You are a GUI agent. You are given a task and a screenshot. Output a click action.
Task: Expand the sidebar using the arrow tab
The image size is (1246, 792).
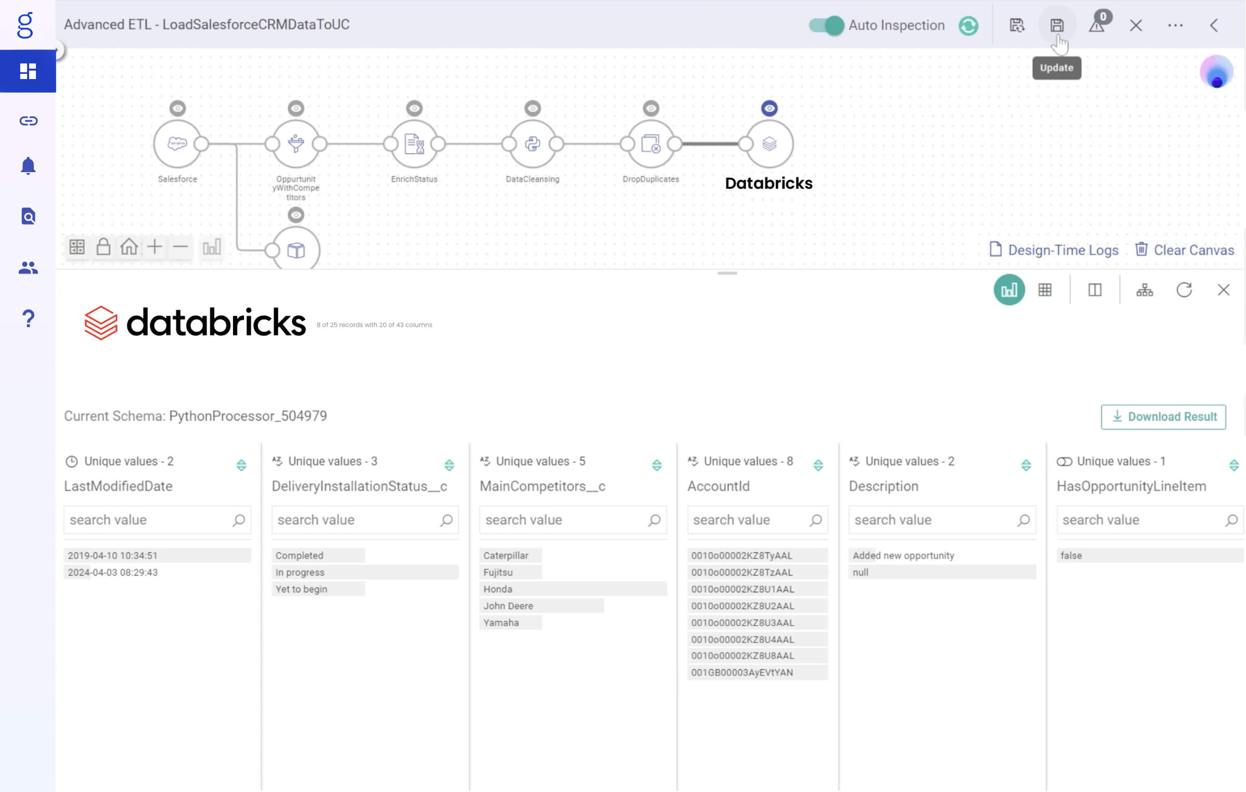(60, 50)
